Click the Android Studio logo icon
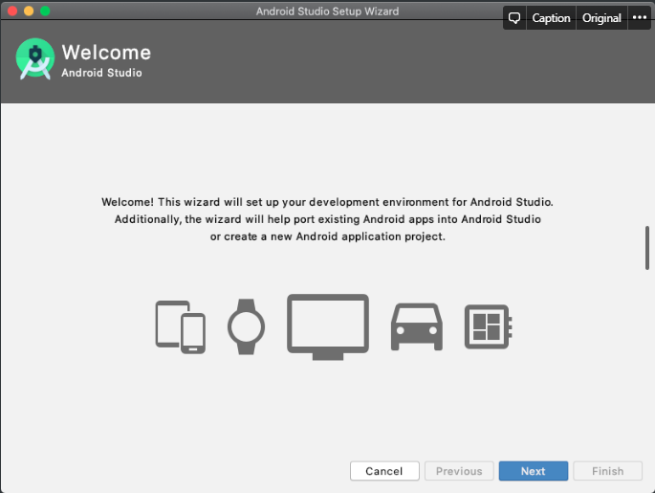This screenshot has height=493, width=655. pyautogui.click(x=35, y=58)
